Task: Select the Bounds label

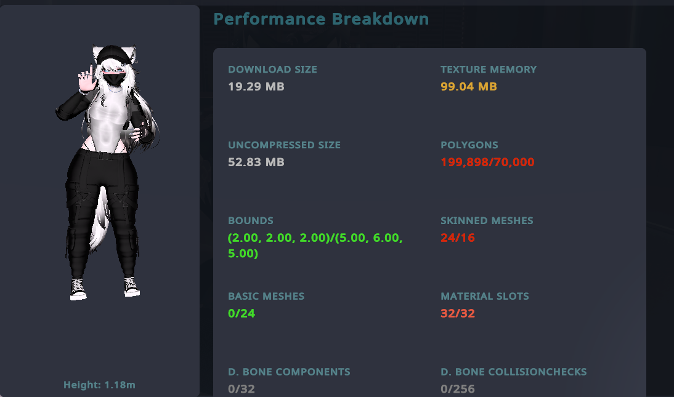Action: click(x=251, y=220)
